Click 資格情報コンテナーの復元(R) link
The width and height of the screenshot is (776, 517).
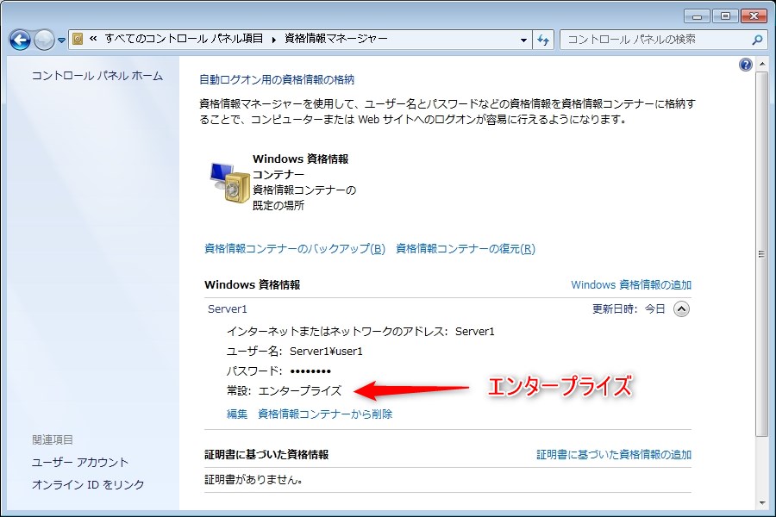tap(466, 248)
